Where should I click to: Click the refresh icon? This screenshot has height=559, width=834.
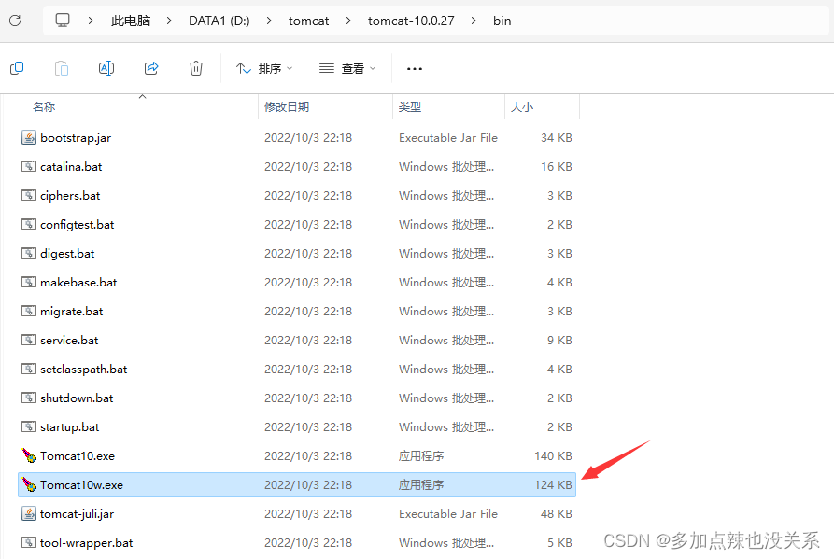tap(15, 21)
